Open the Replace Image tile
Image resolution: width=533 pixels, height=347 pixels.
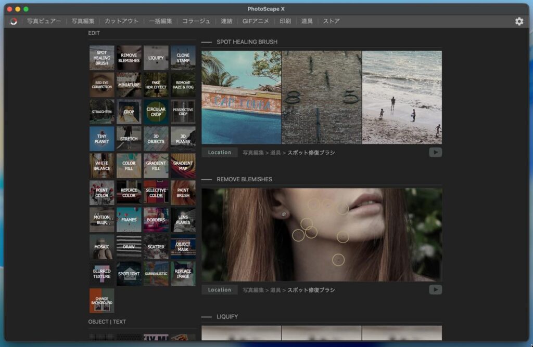click(183, 274)
